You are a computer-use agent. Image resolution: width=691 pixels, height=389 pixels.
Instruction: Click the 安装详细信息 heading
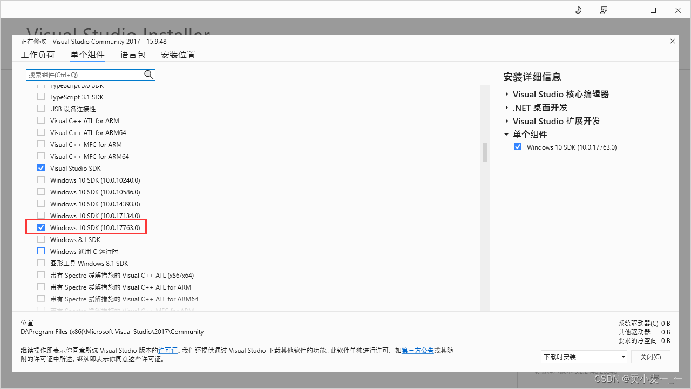click(x=532, y=77)
